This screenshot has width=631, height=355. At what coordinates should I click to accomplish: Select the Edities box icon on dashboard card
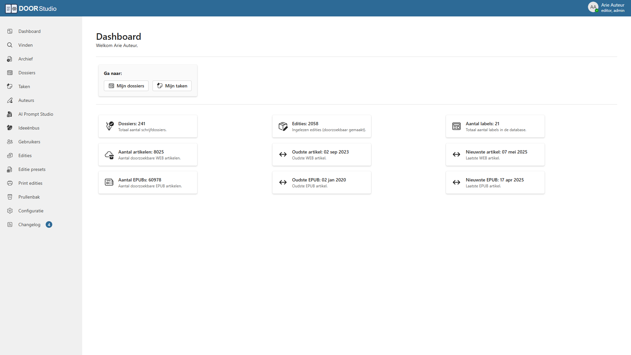click(283, 126)
